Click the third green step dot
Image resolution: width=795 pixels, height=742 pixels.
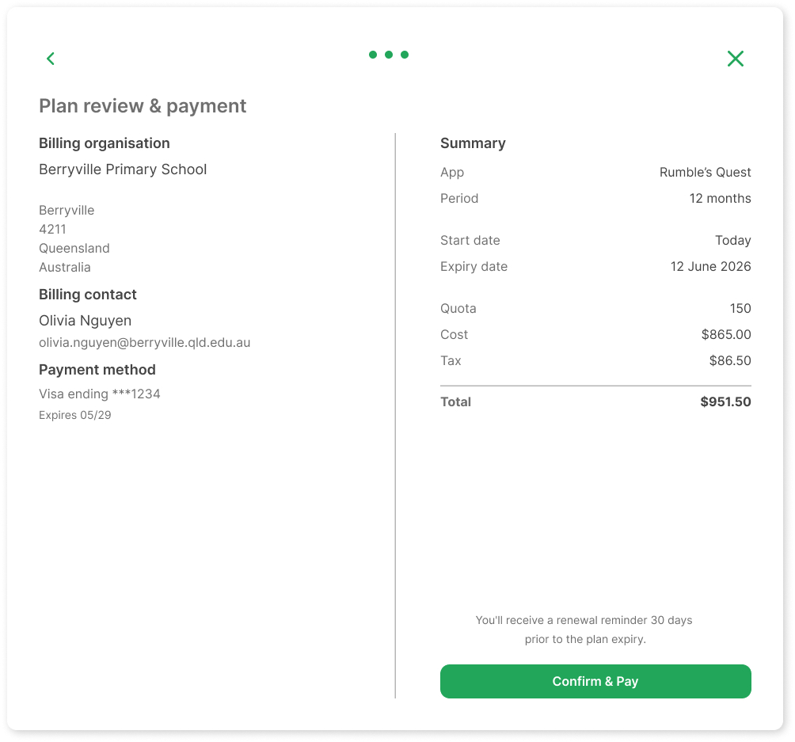pyautogui.click(x=405, y=55)
